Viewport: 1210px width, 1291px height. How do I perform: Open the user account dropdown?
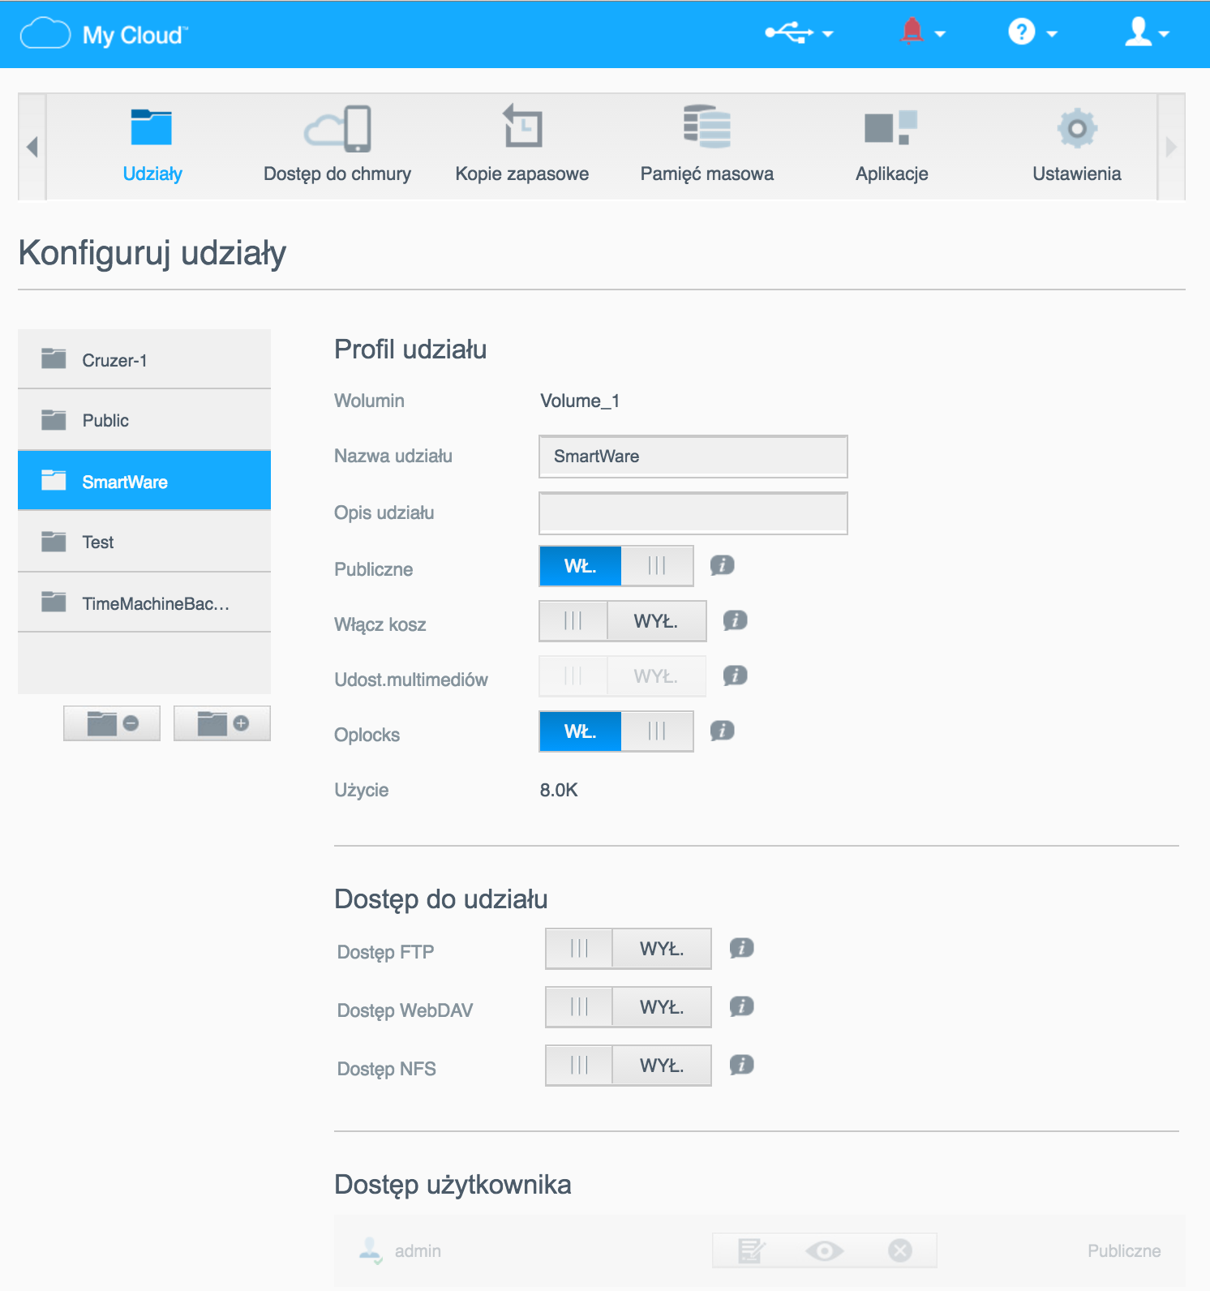coord(1147,32)
